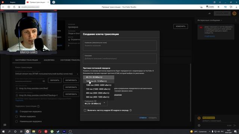239x134 pixels.
Task: Click Отмена to cancel key creation
Action: click(x=143, y=118)
